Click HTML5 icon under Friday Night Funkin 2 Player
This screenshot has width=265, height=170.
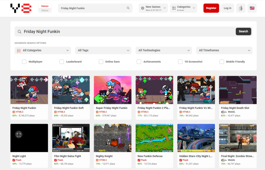139,112
